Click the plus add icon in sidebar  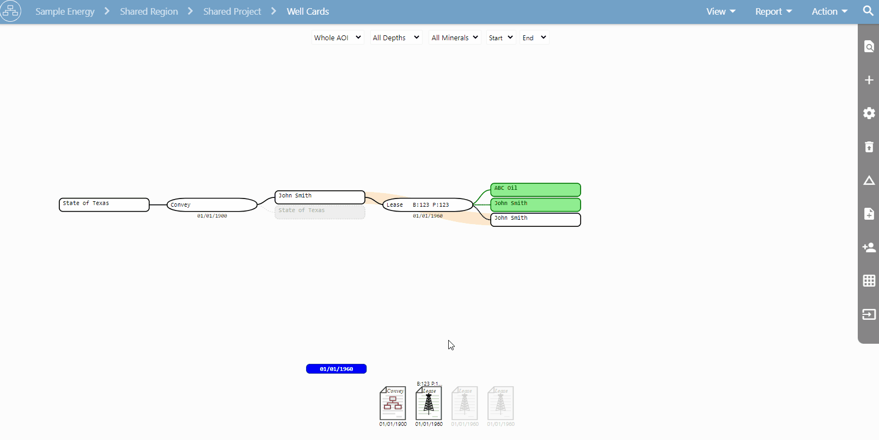pos(869,80)
